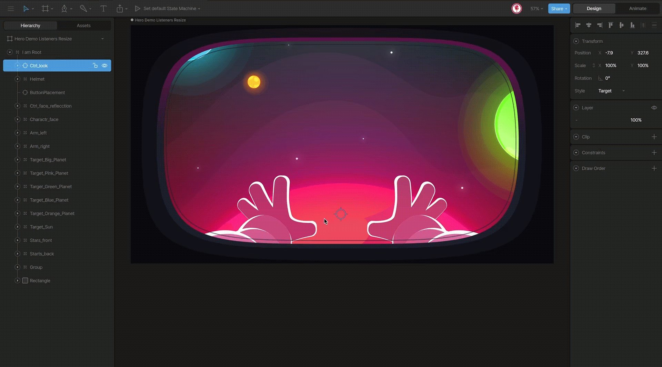662x367 pixels.
Task: Expand the Target_Sun group
Action: coord(17,227)
